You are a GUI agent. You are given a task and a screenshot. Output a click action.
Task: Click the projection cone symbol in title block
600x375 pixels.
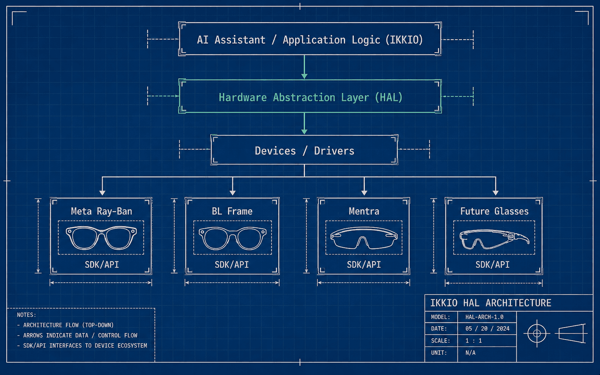(x=571, y=333)
